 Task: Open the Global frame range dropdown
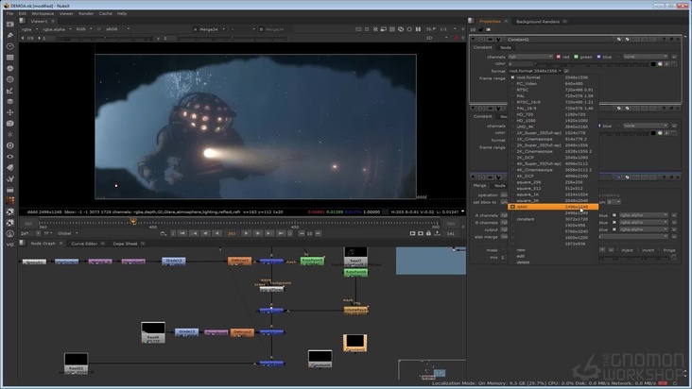(67, 233)
